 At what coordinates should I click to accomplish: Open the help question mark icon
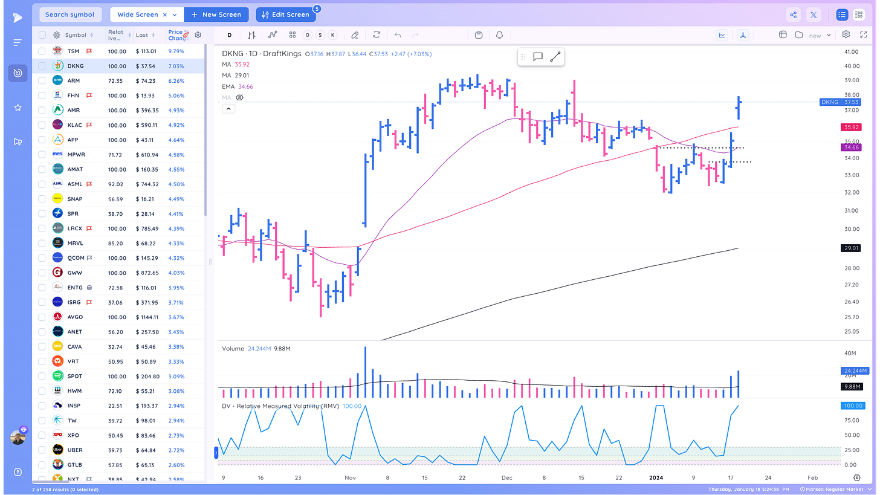(18, 472)
